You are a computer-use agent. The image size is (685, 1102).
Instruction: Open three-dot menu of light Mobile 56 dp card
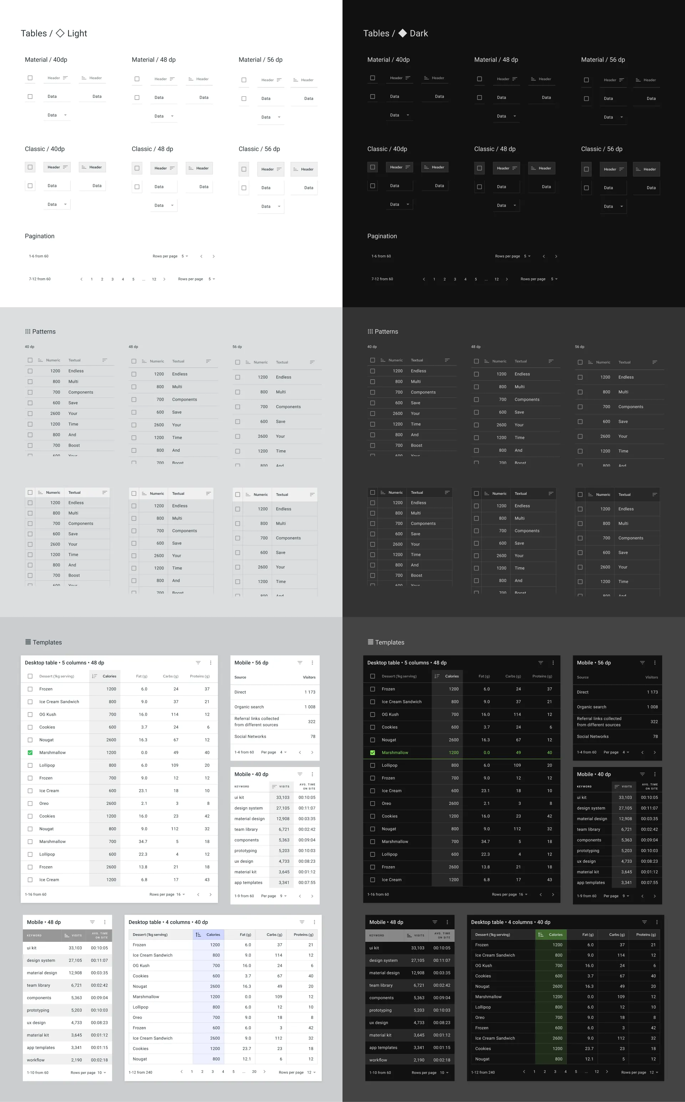tap(312, 662)
